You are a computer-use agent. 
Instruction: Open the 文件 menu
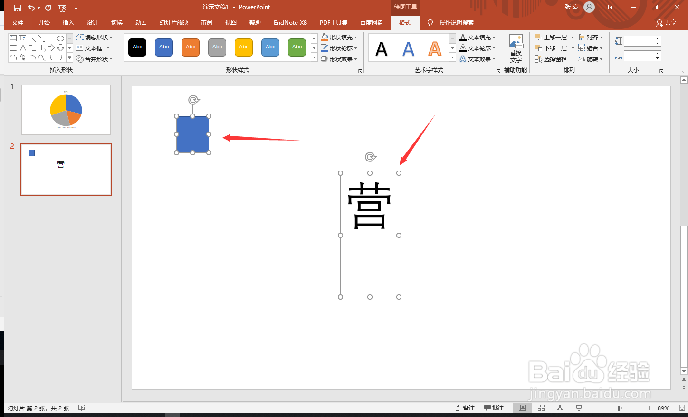coord(18,23)
